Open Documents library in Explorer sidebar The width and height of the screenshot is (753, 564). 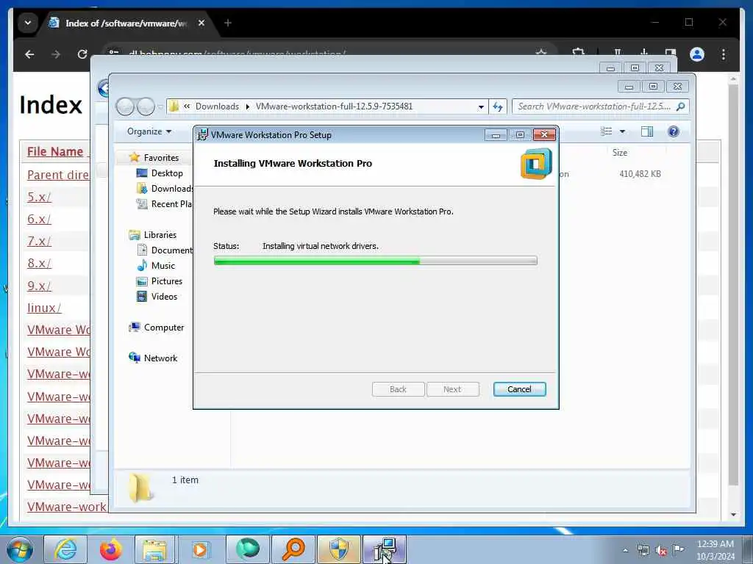(171, 250)
